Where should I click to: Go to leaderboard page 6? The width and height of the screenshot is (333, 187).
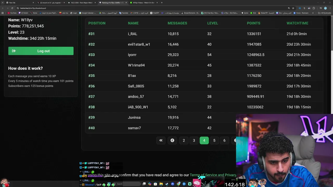point(225,140)
